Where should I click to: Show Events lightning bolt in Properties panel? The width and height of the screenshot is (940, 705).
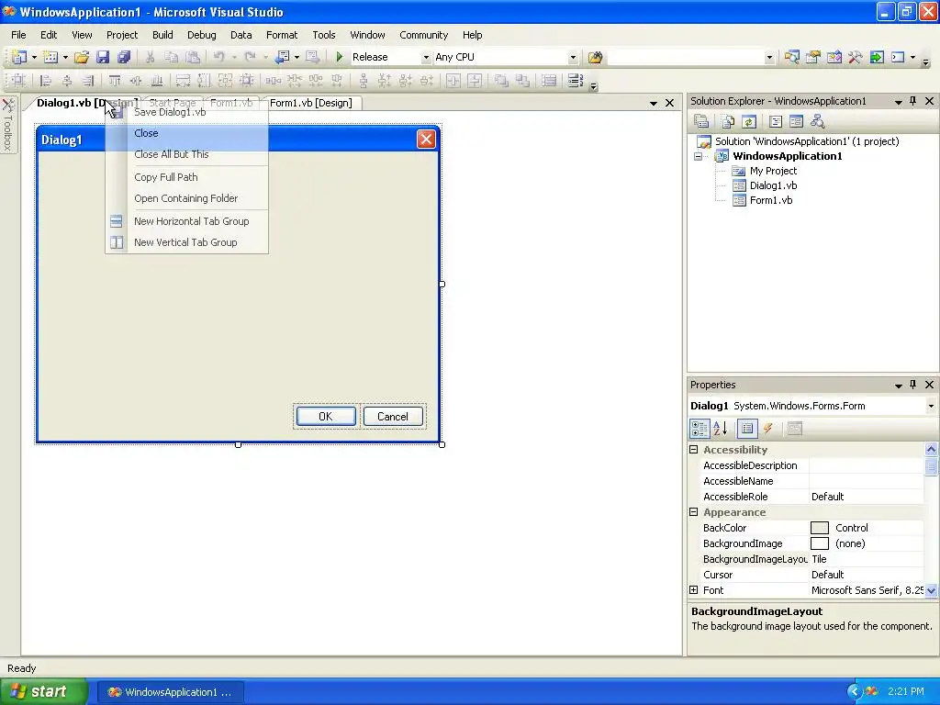[768, 428]
